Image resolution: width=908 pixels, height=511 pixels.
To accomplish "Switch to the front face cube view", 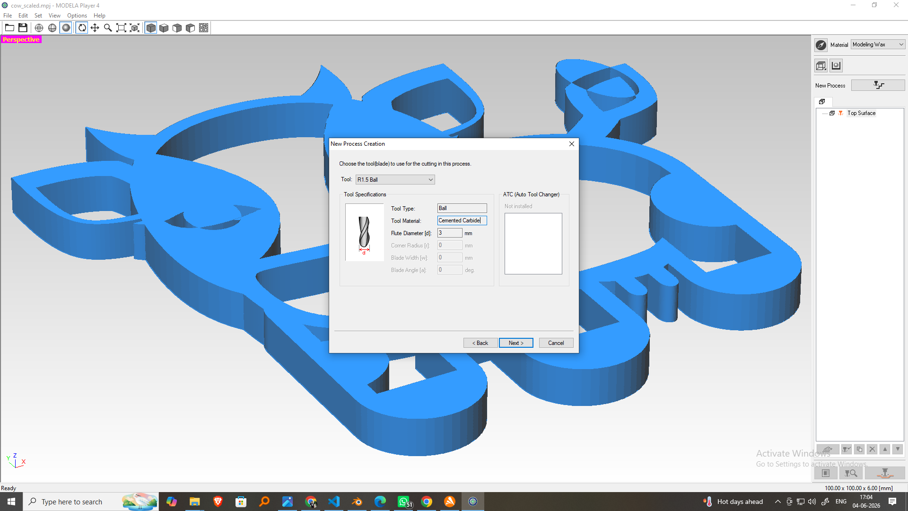I will click(x=177, y=28).
